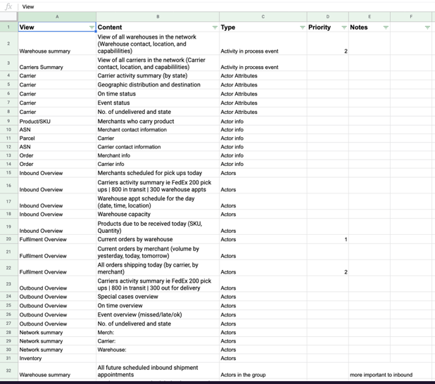
Task: Open the filter dropdown on the Content column
Action: pos(215,27)
